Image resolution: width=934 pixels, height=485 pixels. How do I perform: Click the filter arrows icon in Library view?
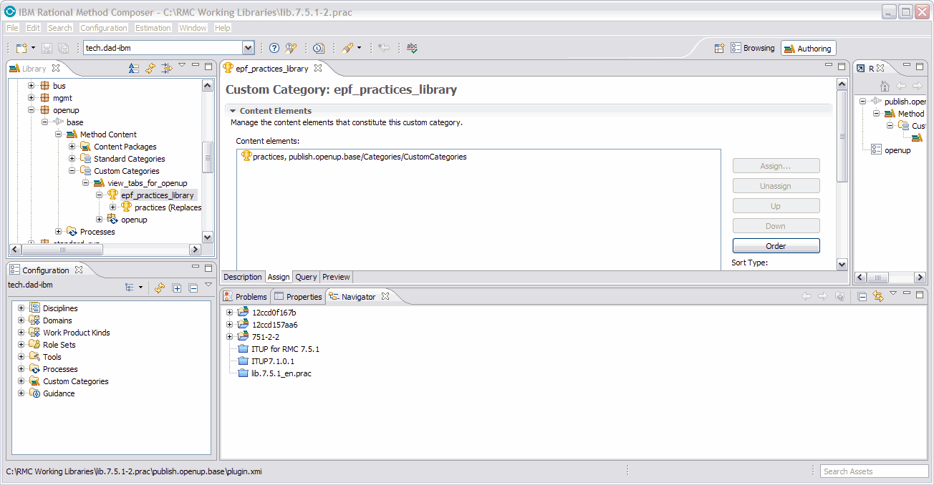166,68
